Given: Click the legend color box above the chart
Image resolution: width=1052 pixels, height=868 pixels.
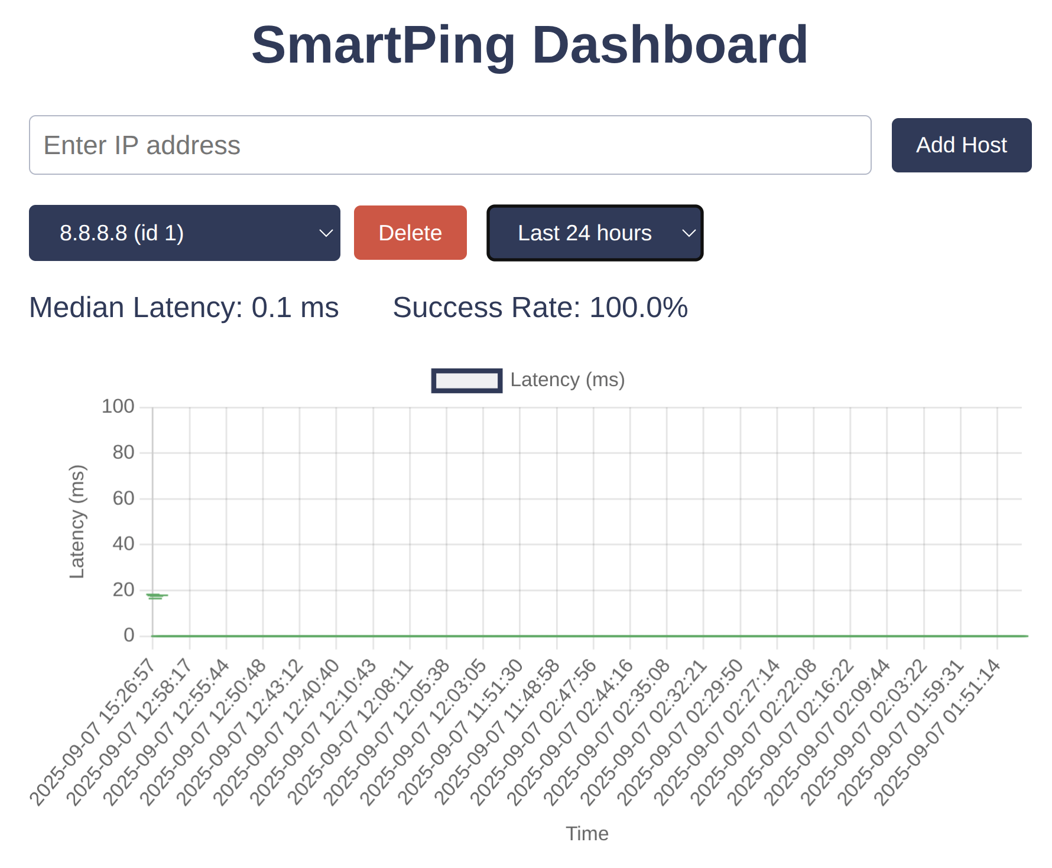Looking at the screenshot, I should pyautogui.click(x=466, y=380).
